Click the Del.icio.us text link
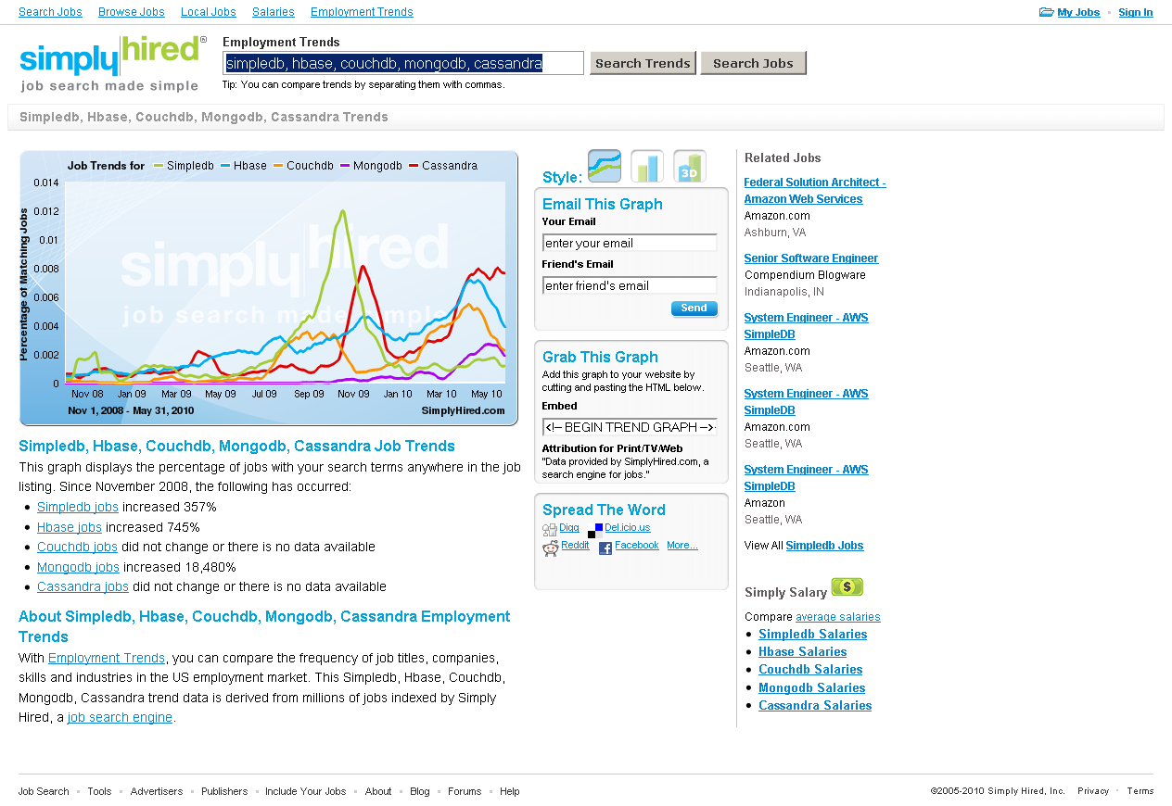Image resolution: width=1172 pixels, height=806 pixels. [x=628, y=528]
